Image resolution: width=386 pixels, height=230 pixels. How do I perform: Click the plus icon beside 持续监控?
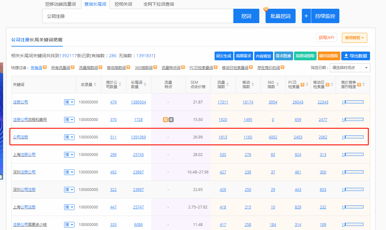(306, 16)
